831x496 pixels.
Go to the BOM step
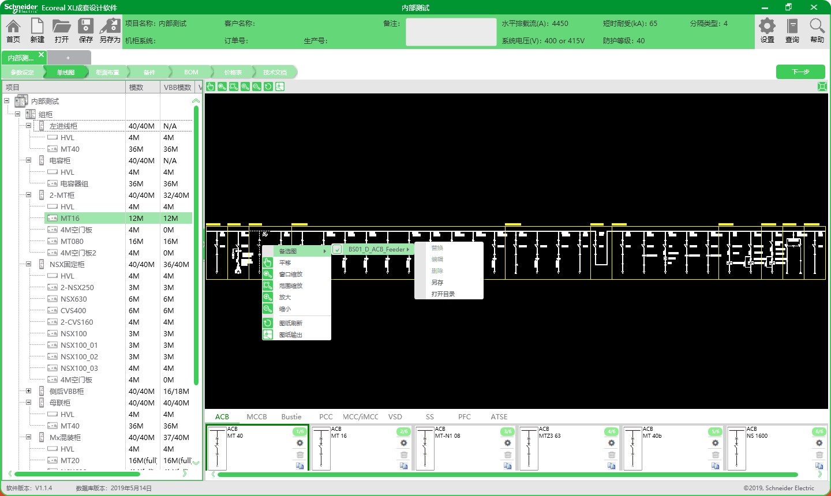click(x=191, y=72)
